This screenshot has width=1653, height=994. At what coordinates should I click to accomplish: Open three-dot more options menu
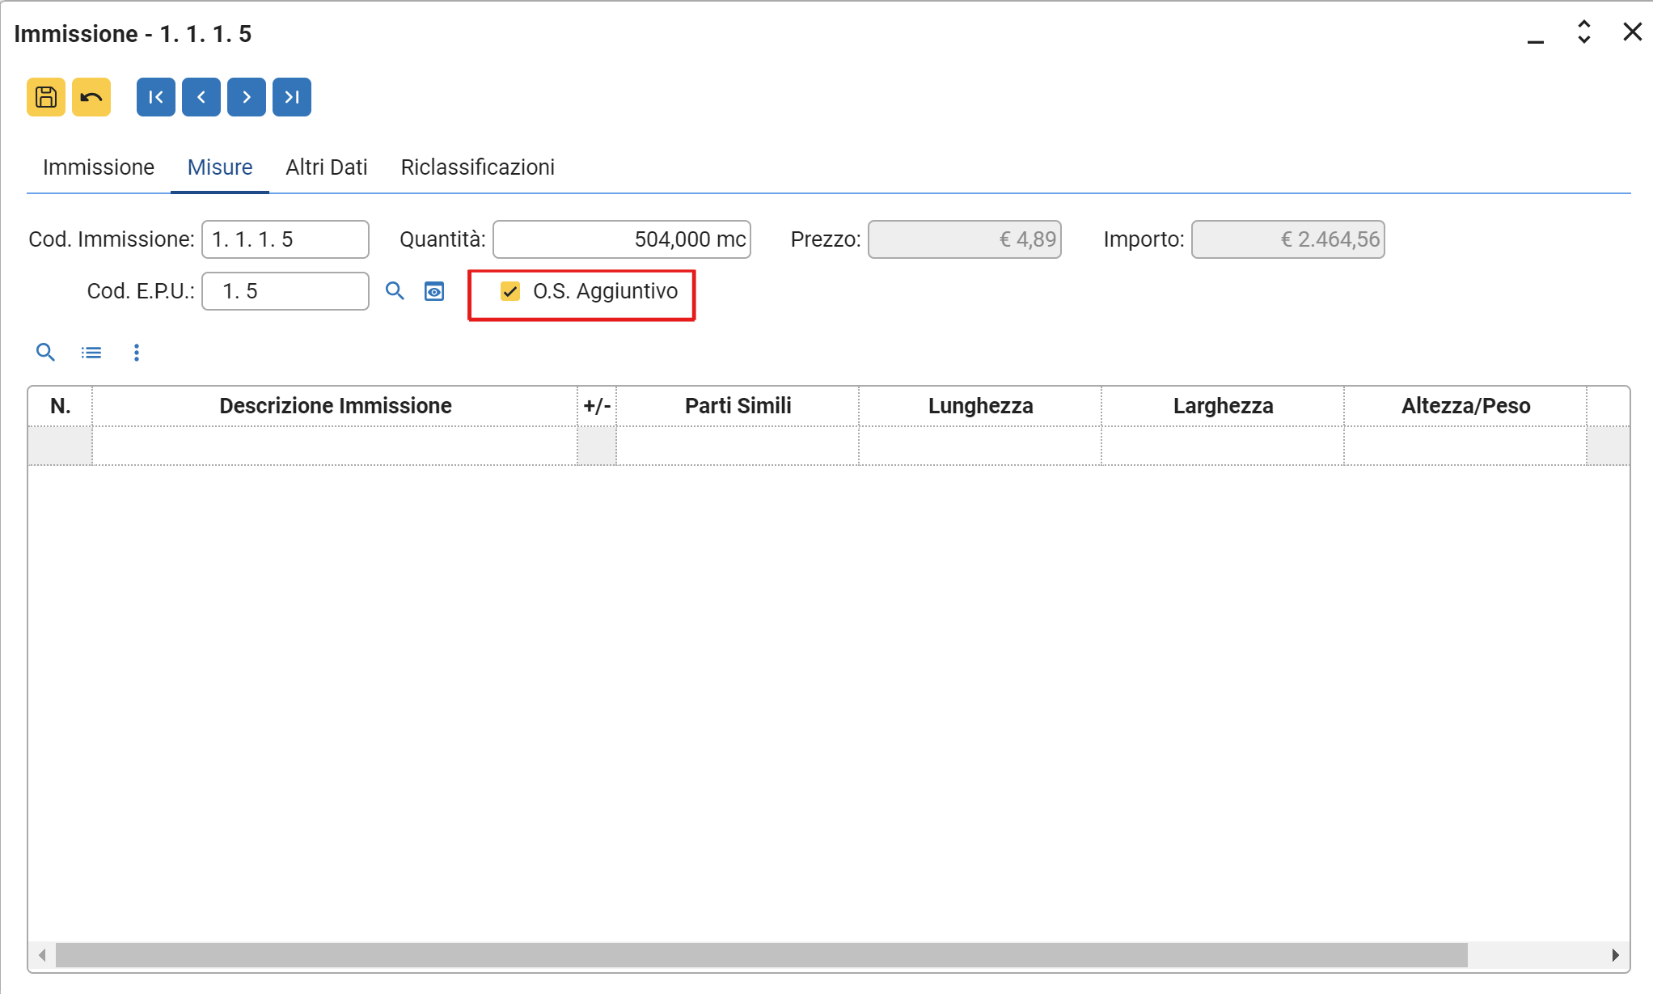[137, 353]
